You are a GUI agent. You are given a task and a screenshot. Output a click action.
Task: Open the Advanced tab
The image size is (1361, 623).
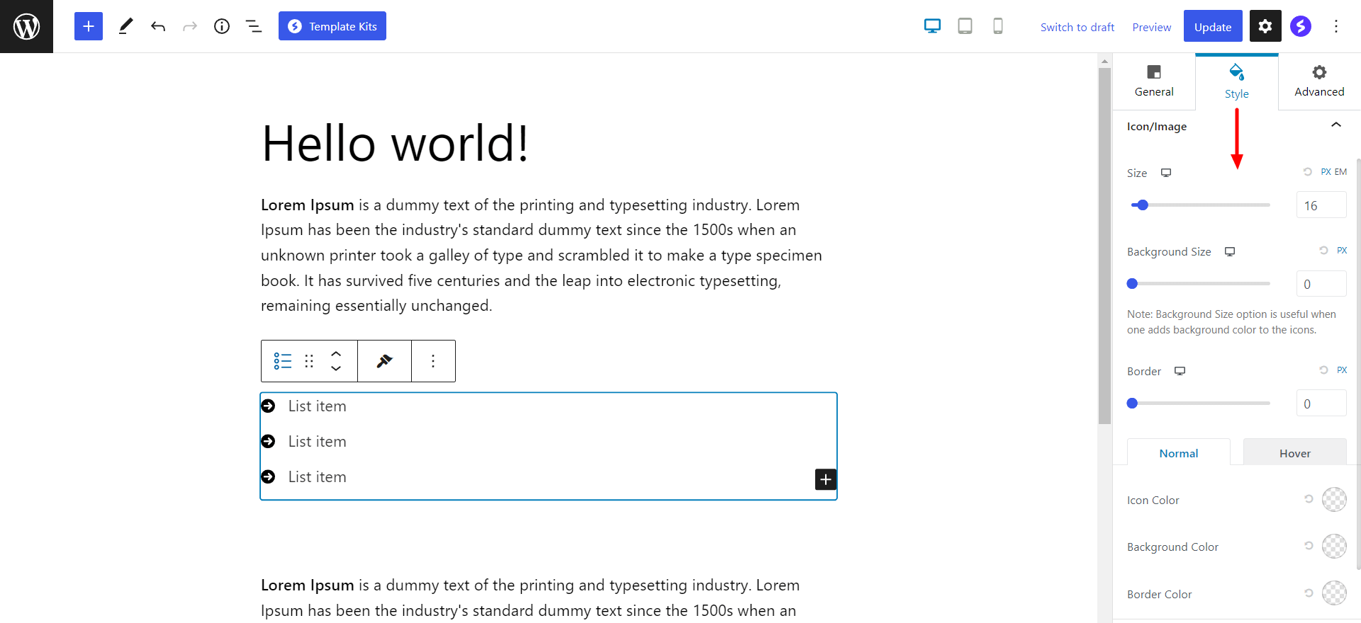point(1318,81)
